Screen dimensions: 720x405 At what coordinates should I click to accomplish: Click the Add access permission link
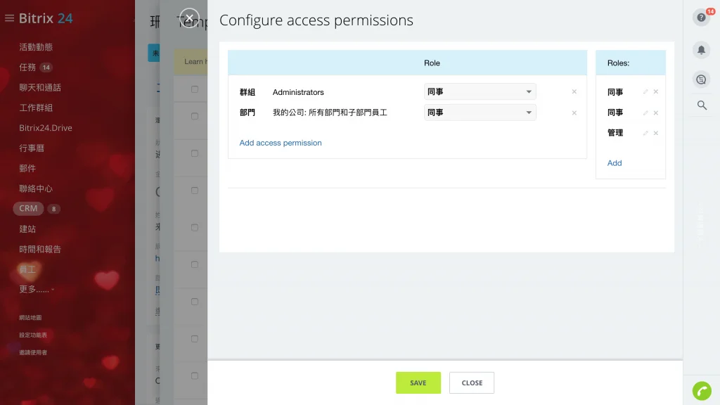(281, 143)
